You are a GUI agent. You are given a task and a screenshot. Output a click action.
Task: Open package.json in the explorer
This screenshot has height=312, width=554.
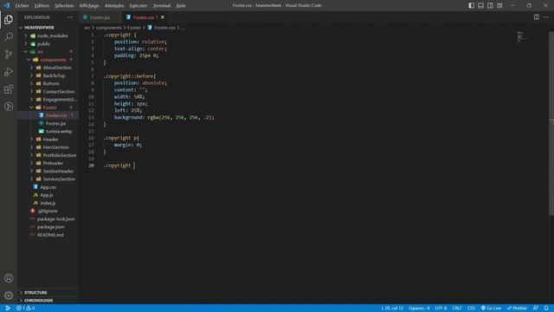pyautogui.click(x=48, y=227)
